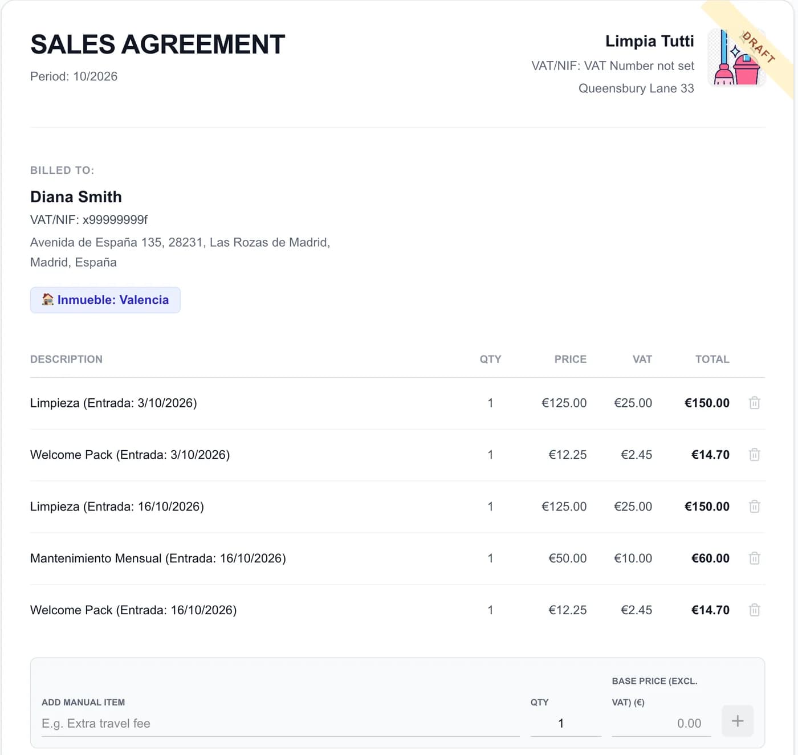Click the Limpieza (Entrada: 3/10/2026) description

tap(113, 403)
